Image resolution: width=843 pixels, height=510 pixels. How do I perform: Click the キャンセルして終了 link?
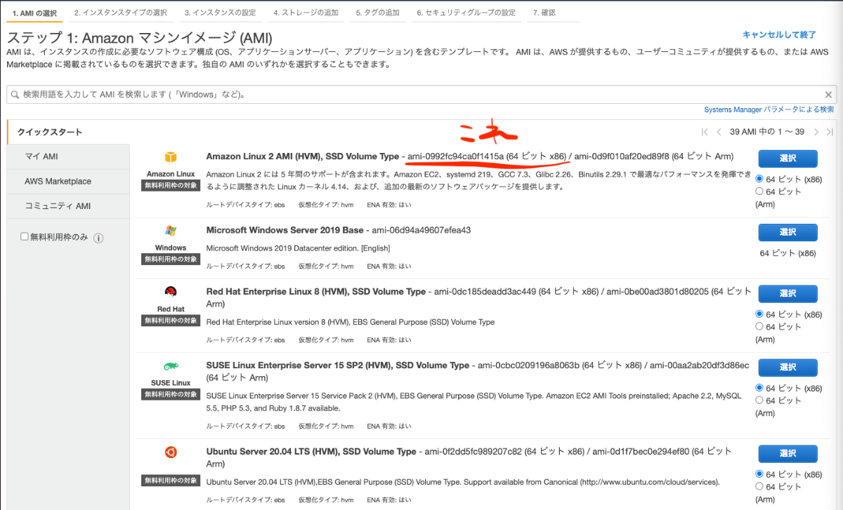[x=779, y=34]
